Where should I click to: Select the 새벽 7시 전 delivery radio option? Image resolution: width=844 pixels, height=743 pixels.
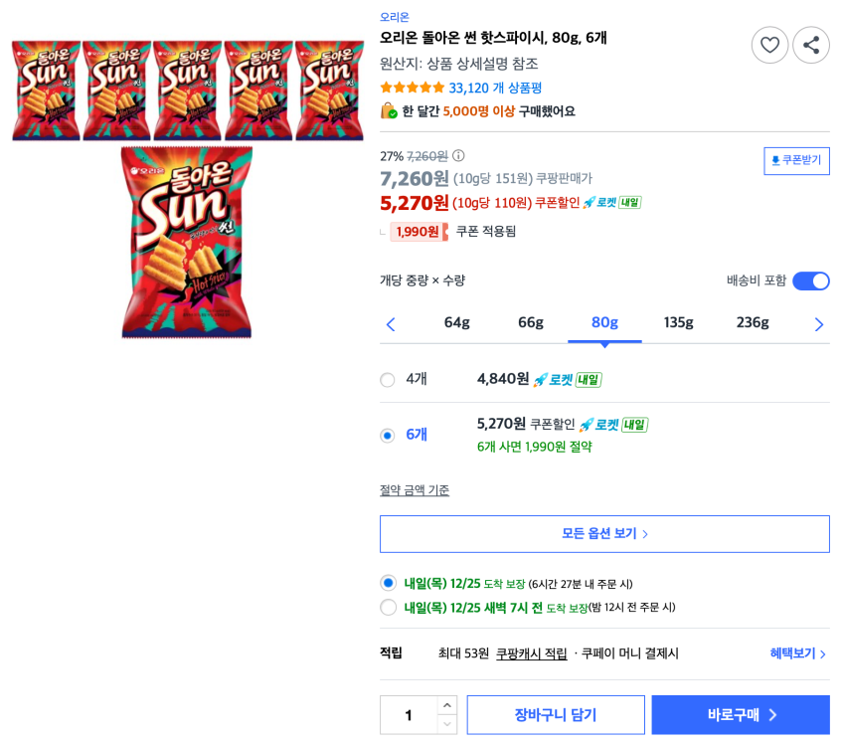point(388,607)
